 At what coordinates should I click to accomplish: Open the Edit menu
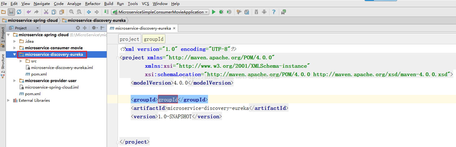[14, 3]
